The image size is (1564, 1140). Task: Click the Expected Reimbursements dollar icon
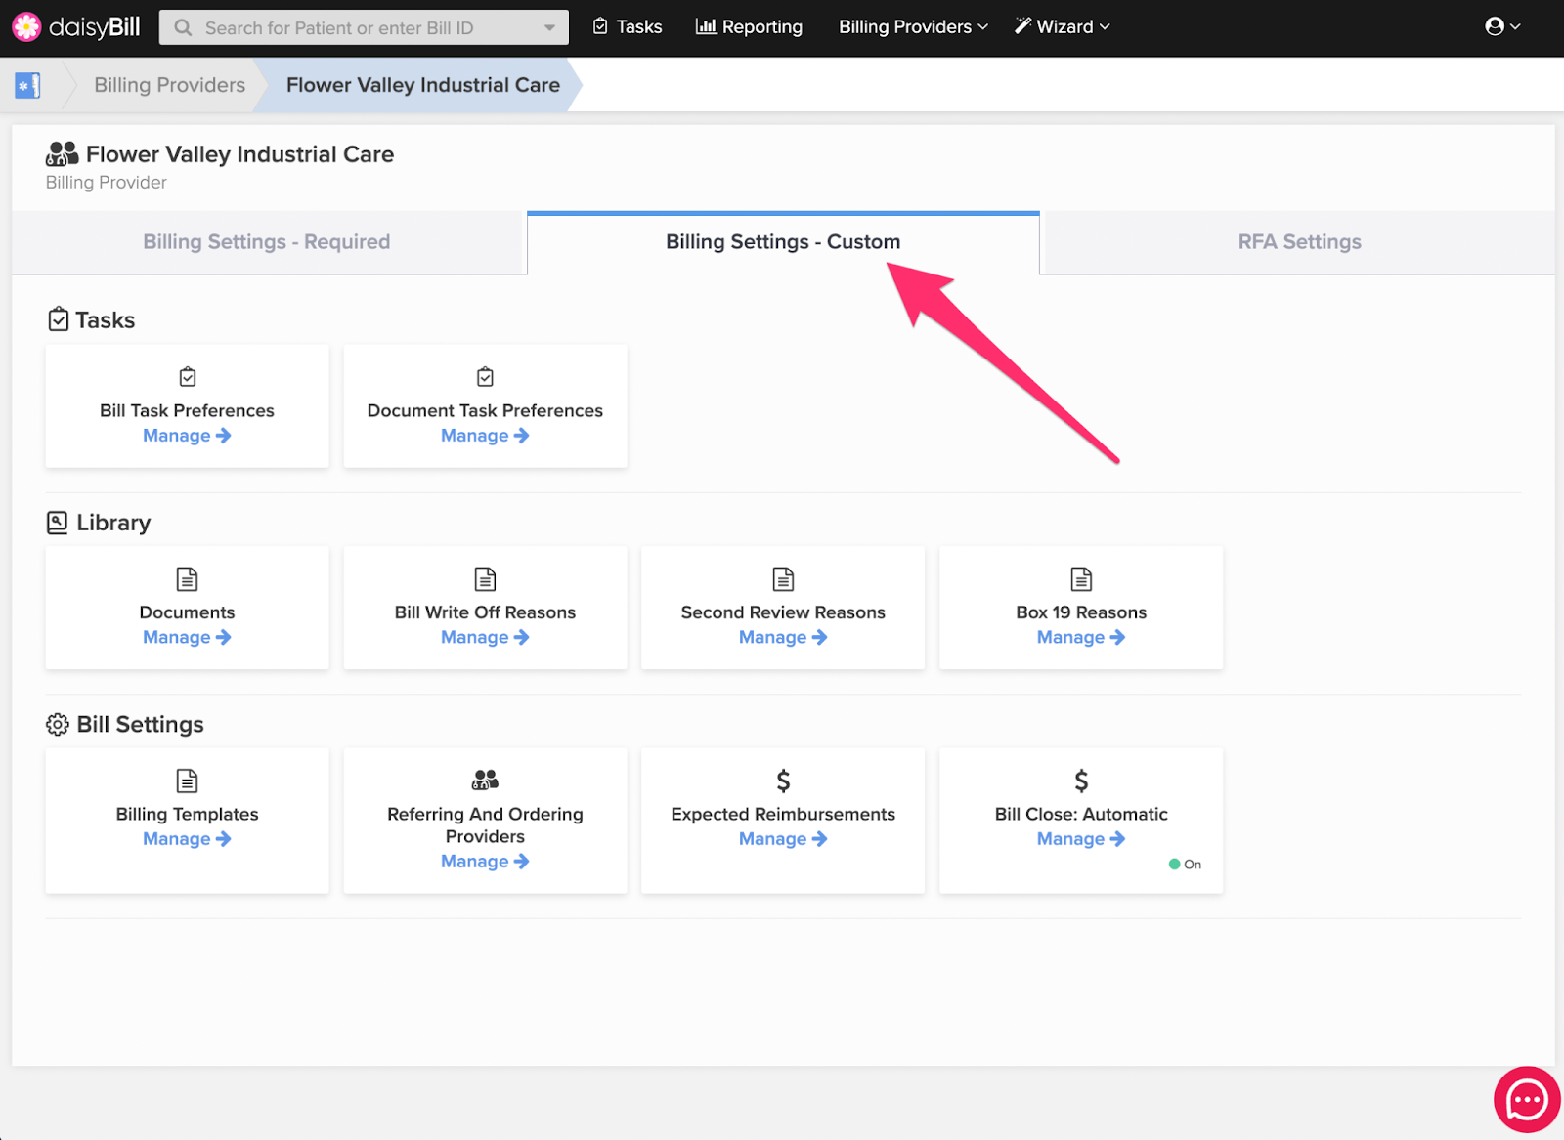[x=783, y=781]
